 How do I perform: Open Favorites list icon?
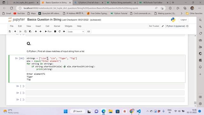tap(178, 8)
